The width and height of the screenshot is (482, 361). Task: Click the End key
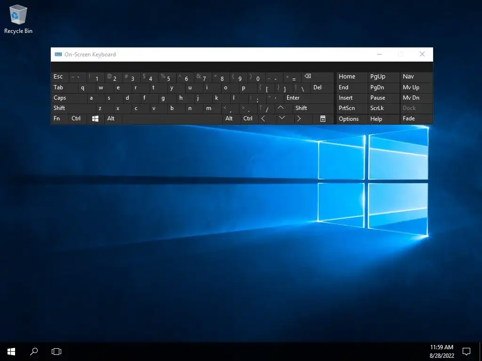click(x=352, y=87)
